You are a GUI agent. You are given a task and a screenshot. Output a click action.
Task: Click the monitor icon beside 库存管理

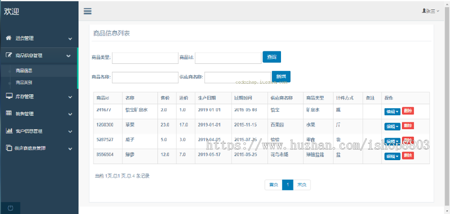[x=9, y=96]
